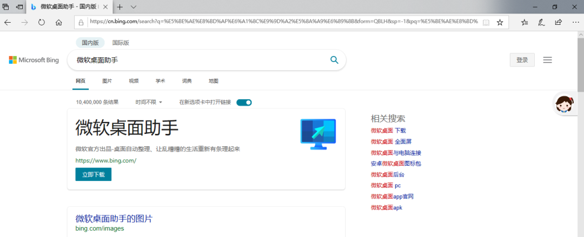
Task: Click related search 微软桌面与电脑连接
Action: (396, 153)
